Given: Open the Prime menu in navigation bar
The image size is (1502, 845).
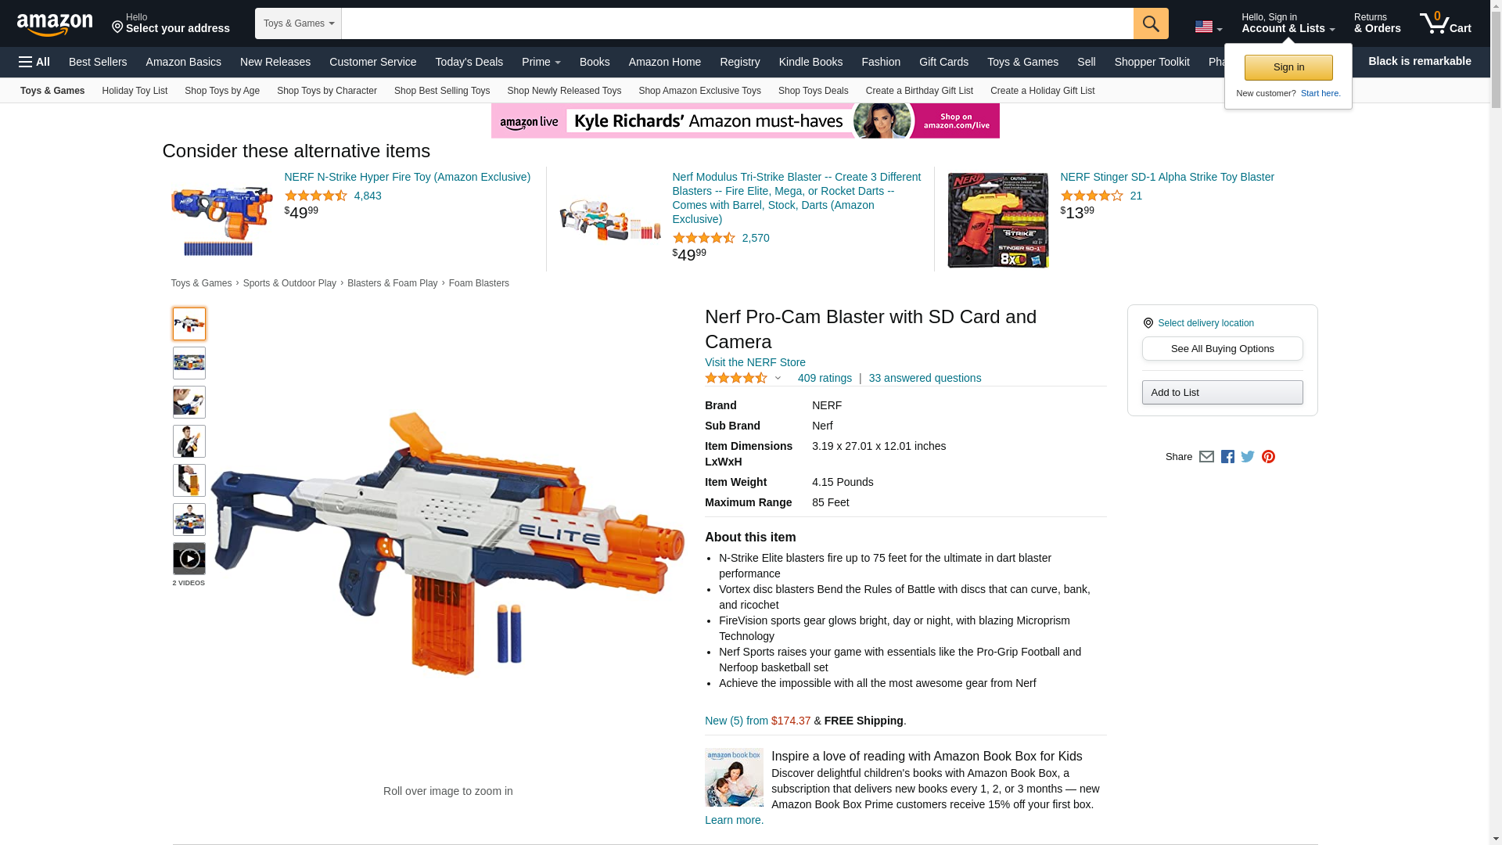Looking at the screenshot, I should [x=541, y=62].
